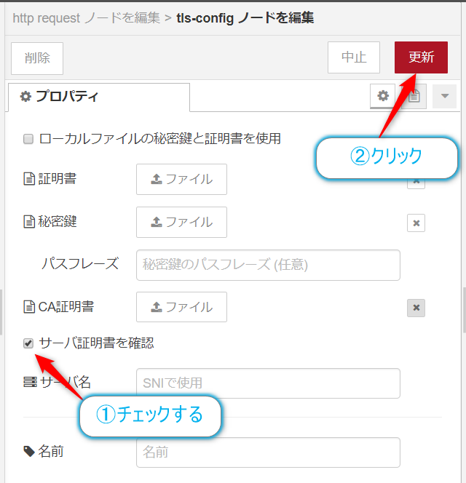The image size is (466, 483).
Task: Open the プロパティ tab
Action: coord(99,97)
